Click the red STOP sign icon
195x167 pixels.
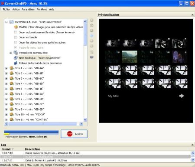(70, 134)
